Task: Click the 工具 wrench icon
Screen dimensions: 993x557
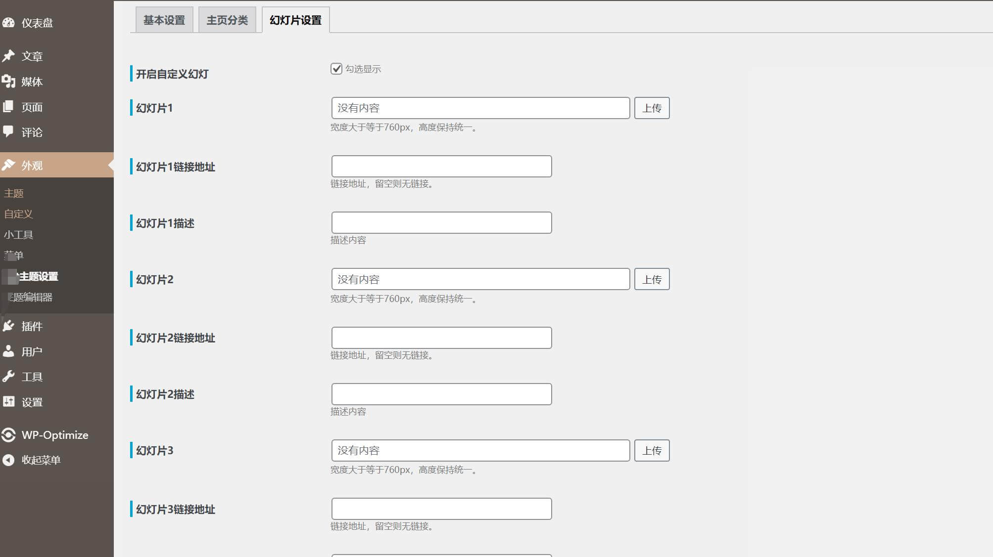Action: coord(8,377)
